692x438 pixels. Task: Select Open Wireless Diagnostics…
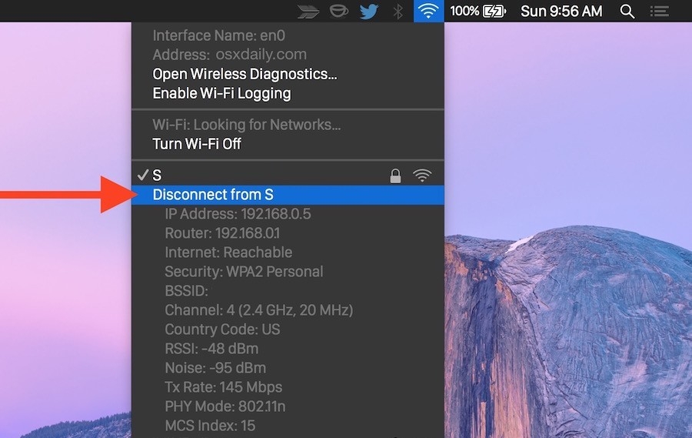pos(288,74)
